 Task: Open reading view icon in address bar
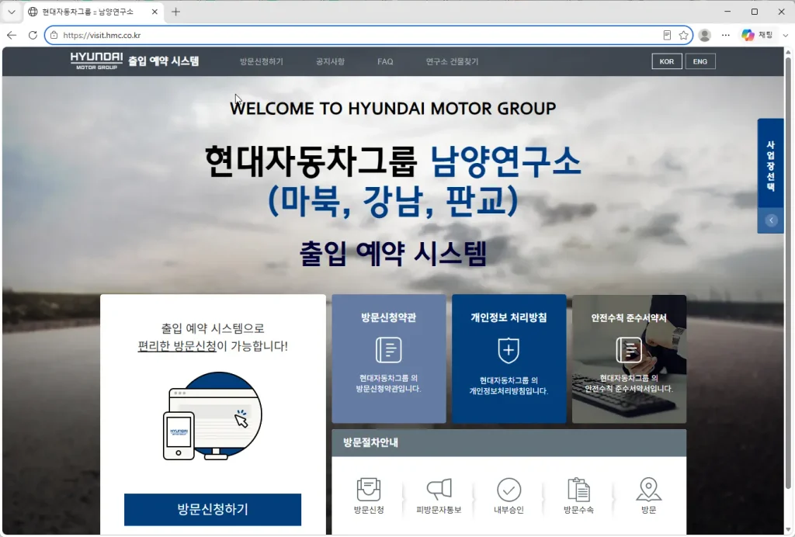667,35
